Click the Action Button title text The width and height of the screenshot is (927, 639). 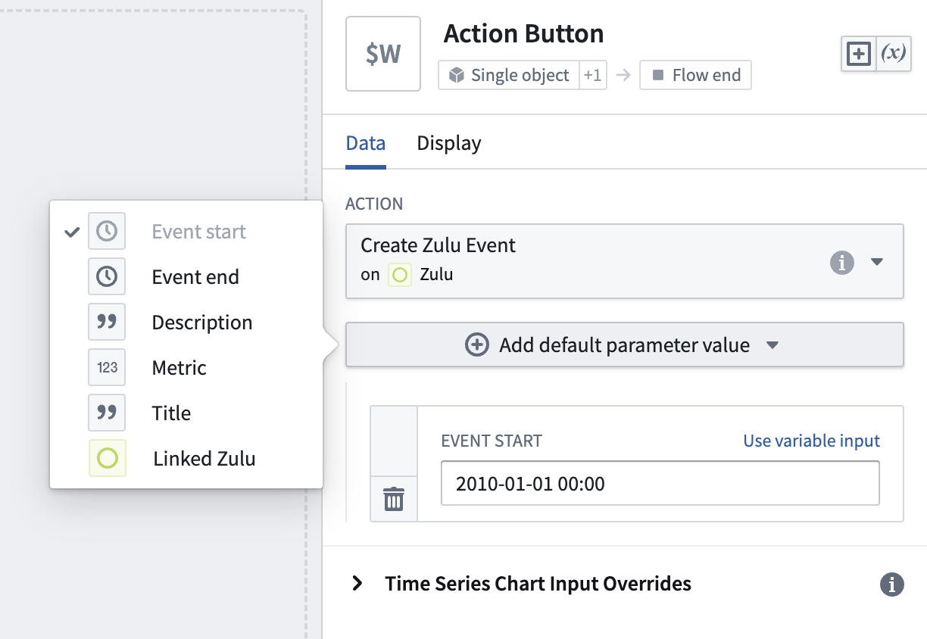[x=524, y=34]
